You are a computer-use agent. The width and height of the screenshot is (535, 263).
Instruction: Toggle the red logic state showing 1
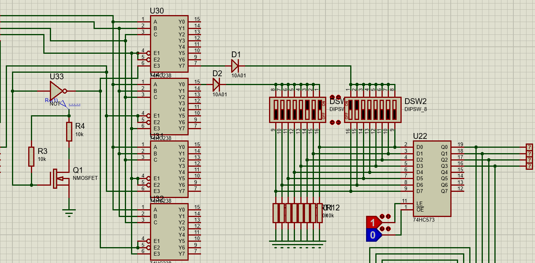(x=373, y=222)
